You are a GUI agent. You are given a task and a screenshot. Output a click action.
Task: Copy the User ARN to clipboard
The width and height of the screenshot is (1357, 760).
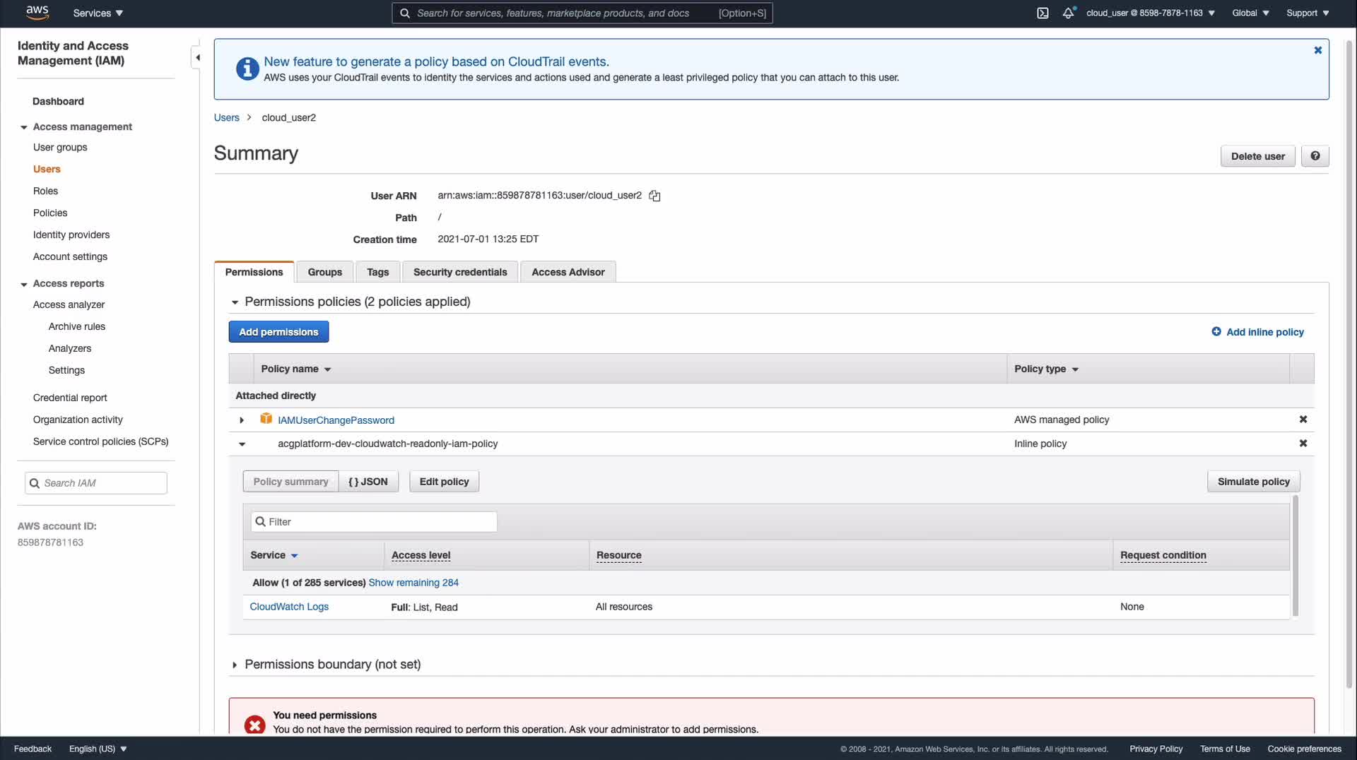click(654, 196)
